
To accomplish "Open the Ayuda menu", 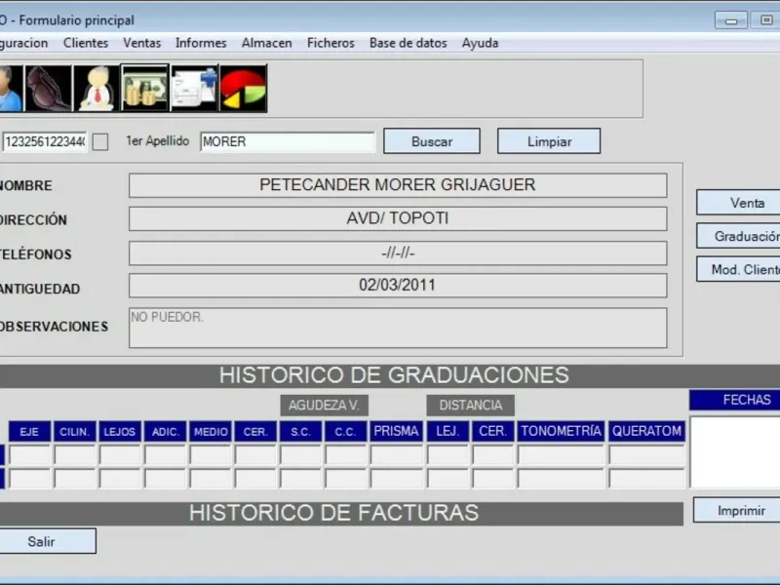I will tap(480, 43).
